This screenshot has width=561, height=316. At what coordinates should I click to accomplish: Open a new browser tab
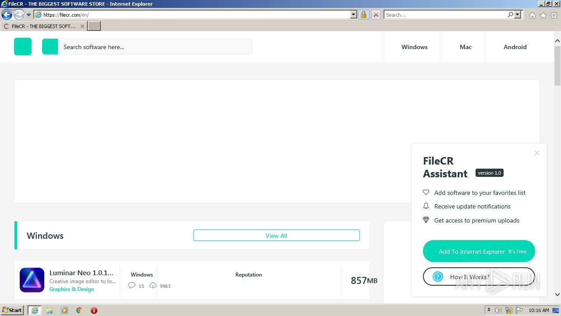click(94, 26)
